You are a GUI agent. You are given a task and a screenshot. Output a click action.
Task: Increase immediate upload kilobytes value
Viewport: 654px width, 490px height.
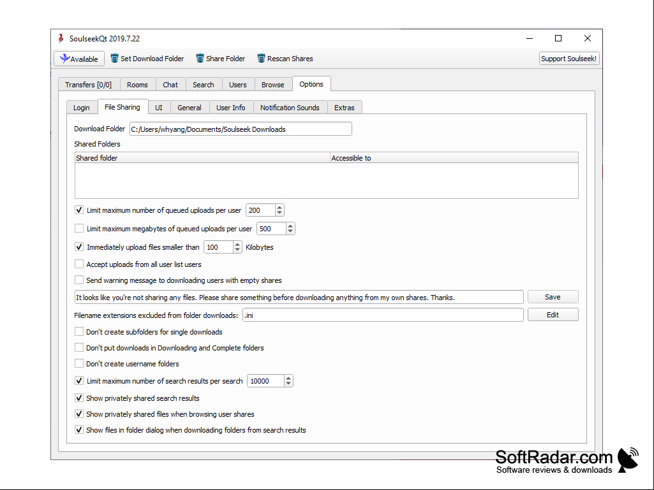coord(237,244)
